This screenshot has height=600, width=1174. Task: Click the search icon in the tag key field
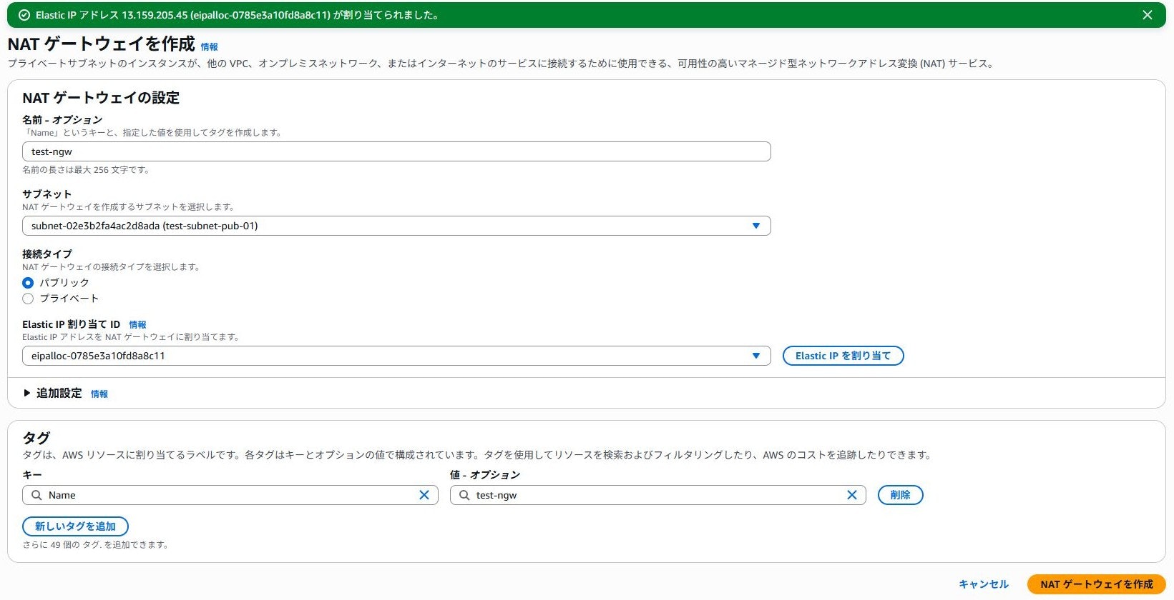36,495
